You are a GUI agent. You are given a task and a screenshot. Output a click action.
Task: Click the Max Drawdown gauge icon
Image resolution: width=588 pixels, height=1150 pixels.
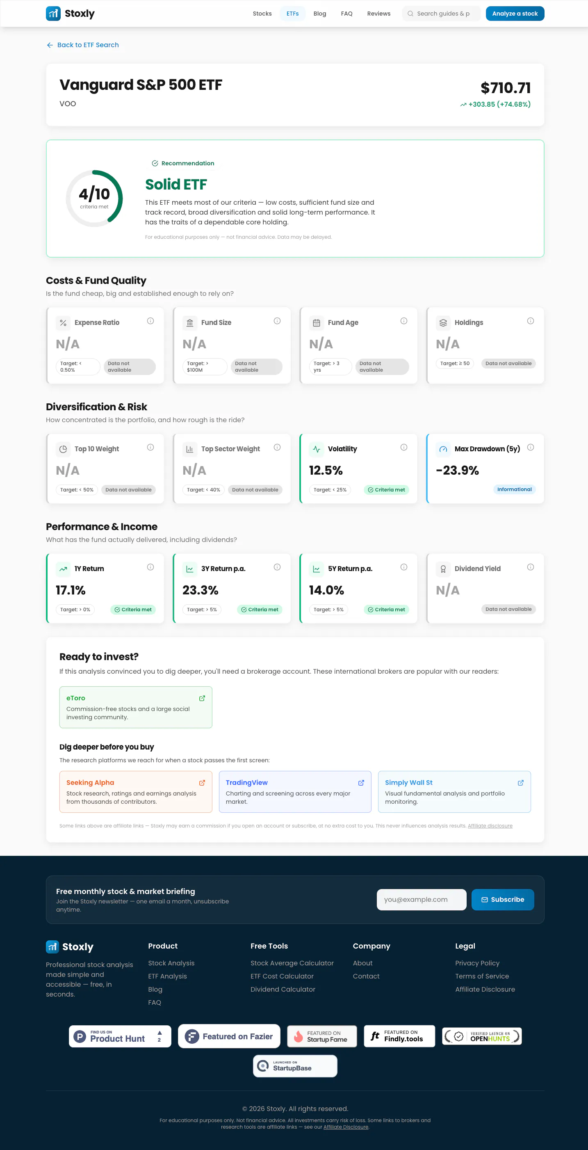(443, 449)
